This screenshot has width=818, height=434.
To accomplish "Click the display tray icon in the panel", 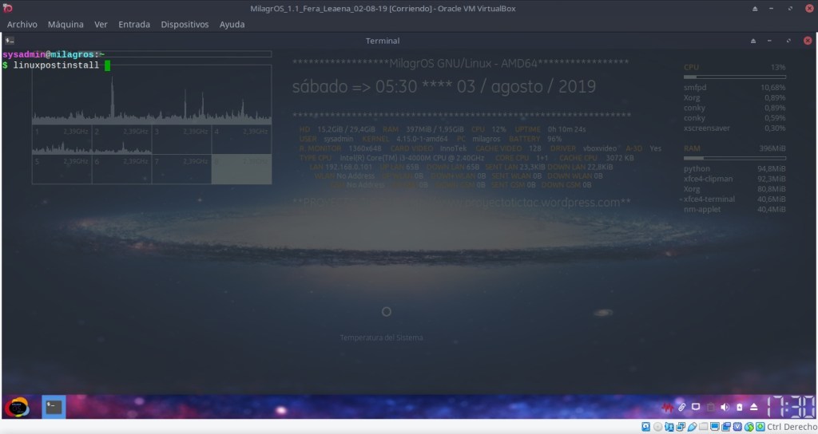I will coord(696,407).
